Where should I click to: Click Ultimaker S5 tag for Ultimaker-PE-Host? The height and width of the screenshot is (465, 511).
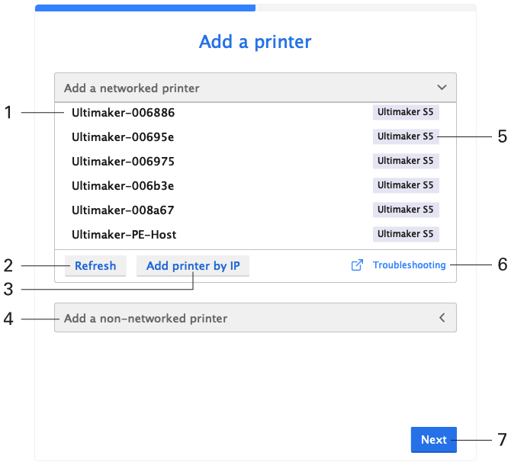(x=406, y=235)
